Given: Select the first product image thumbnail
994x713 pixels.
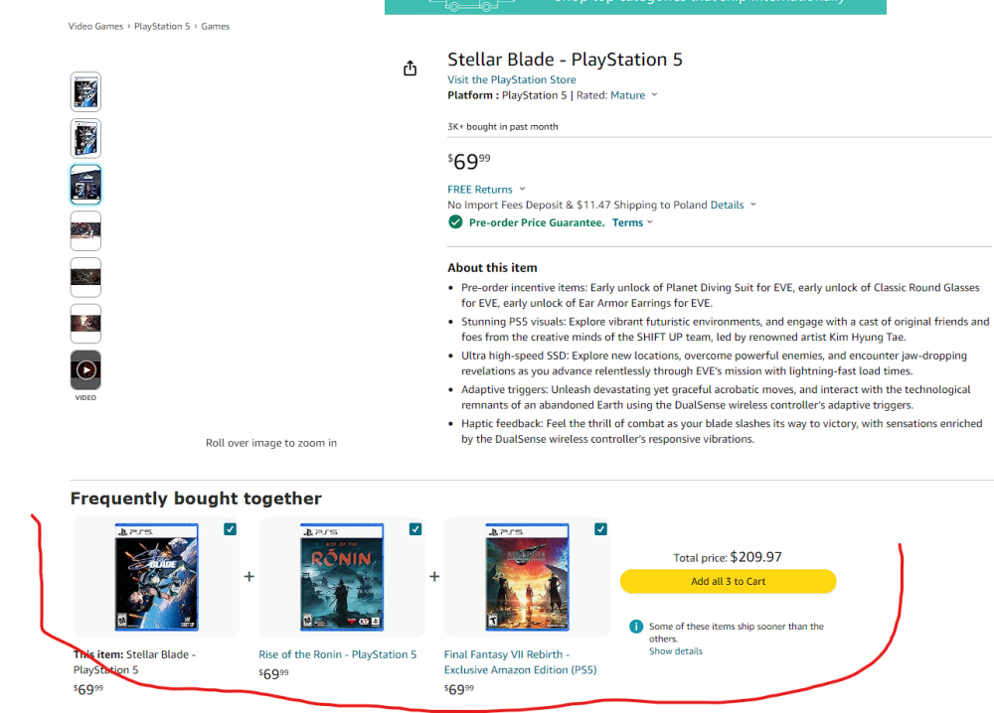Looking at the screenshot, I should pos(85,92).
